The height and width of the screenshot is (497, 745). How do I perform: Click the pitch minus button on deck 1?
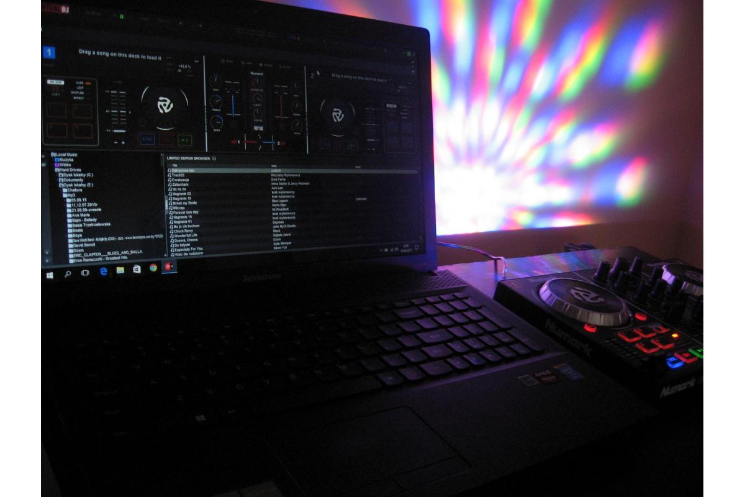pyautogui.click(x=116, y=143)
